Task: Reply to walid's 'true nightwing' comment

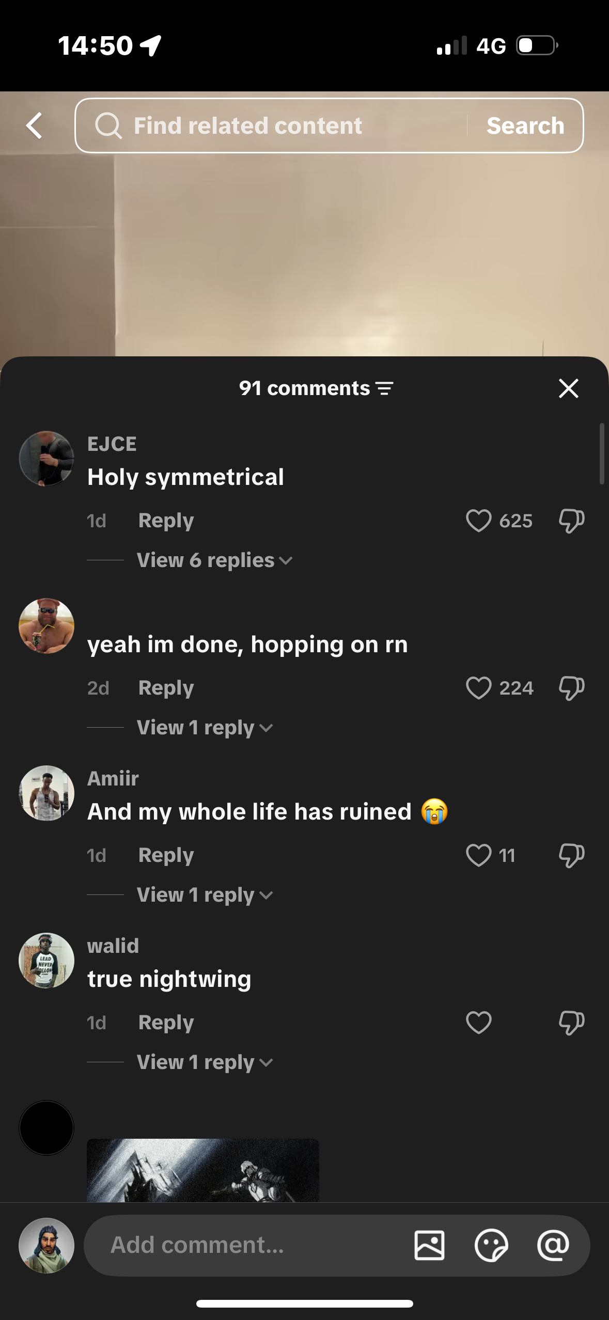Action: coord(166,1023)
